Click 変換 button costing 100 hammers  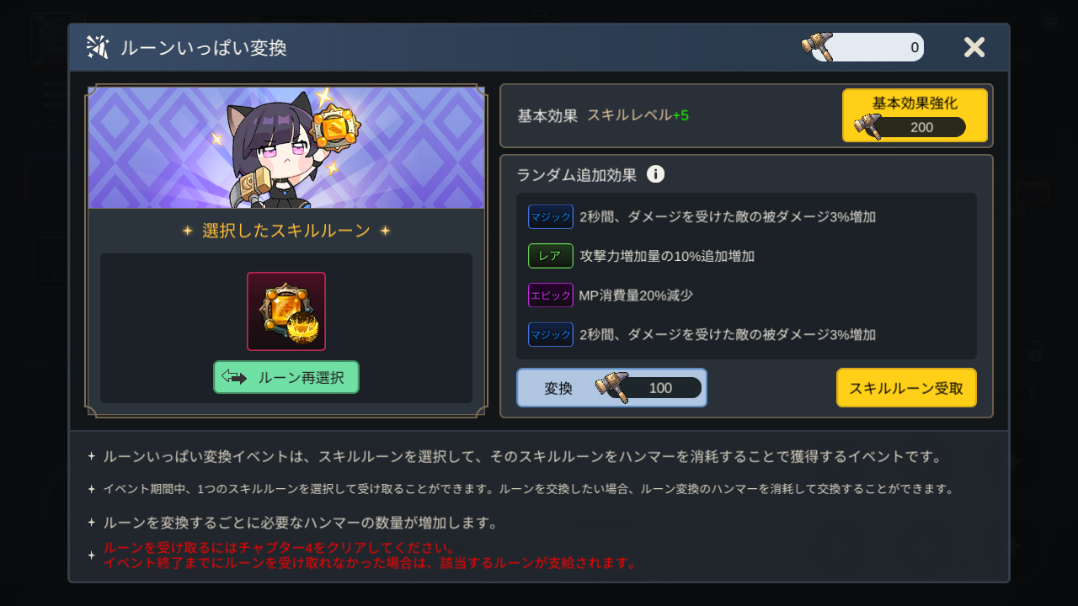611,388
